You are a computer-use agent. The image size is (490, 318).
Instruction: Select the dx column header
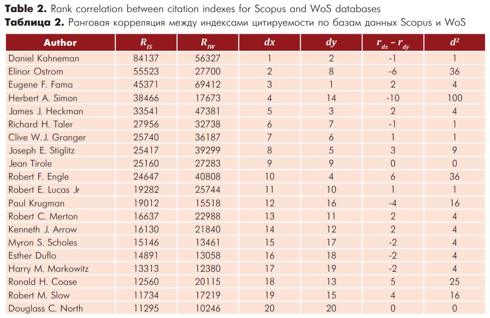click(269, 42)
